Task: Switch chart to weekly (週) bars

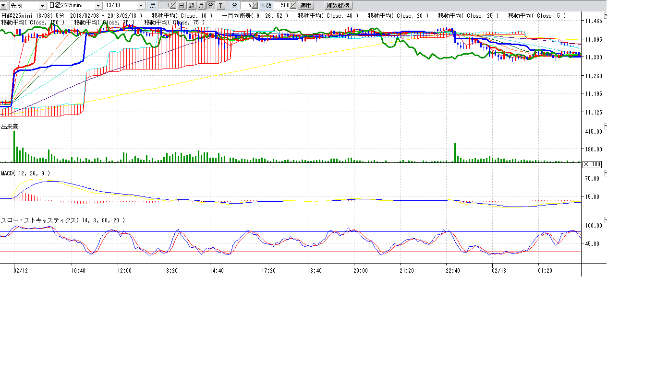Action: [x=191, y=6]
